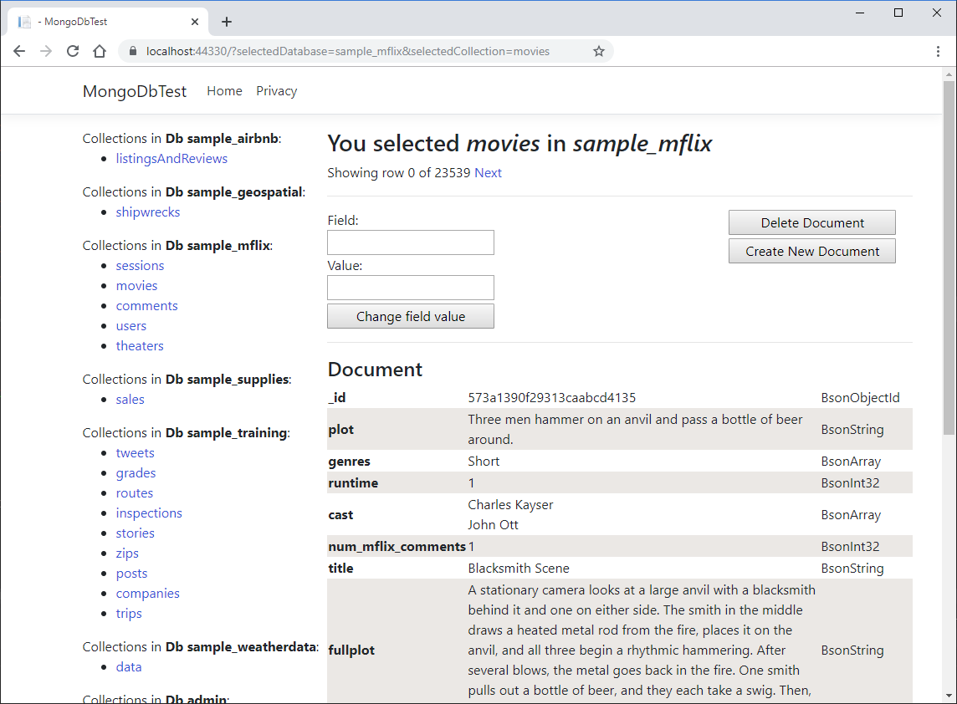957x704 pixels.
Task: Select the shipwrecks collection link
Action: [148, 212]
